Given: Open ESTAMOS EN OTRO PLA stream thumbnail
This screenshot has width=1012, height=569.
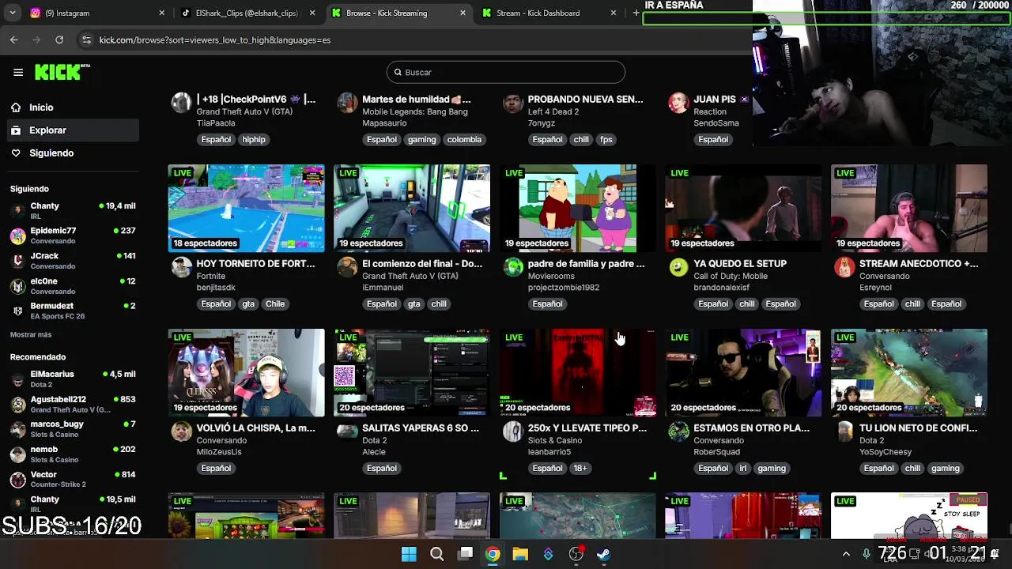Looking at the screenshot, I should click(x=743, y=372).
